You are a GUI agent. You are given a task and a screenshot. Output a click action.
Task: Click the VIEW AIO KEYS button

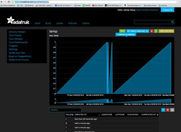[x=166, y=31]
